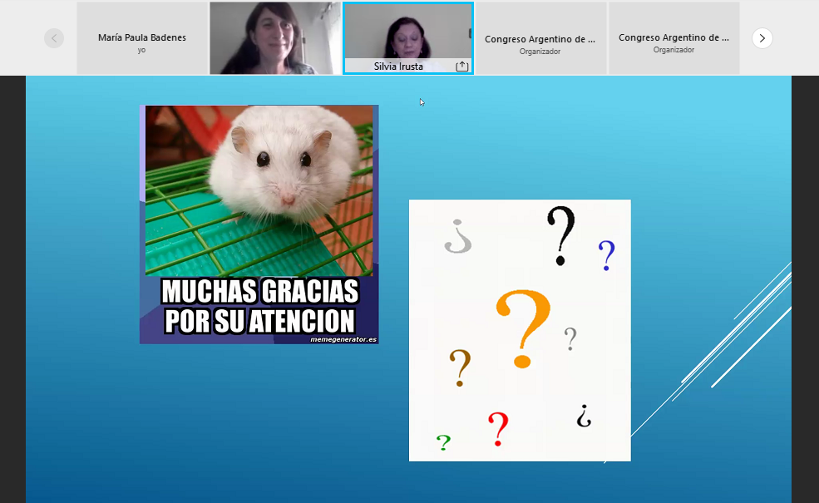Viewport: 819px width, 503px height.
Task: Click the small green question mark
Action: 444,442
